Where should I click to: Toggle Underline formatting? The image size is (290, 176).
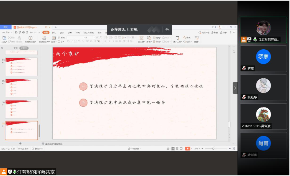pos(75,41)
